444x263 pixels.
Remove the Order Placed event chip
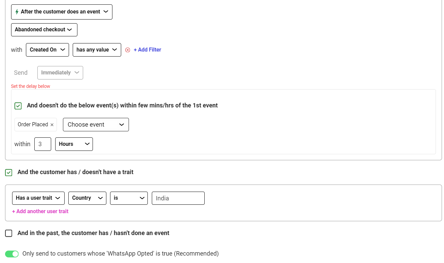coord(52,124)
